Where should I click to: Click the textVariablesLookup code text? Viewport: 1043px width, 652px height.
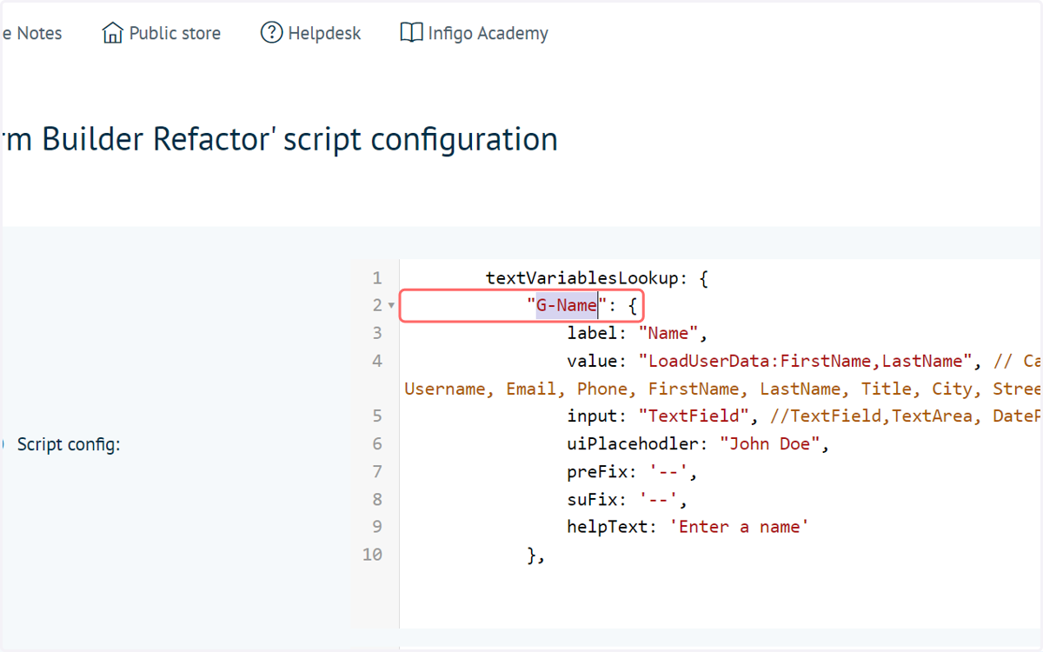click(x=581, y=278)
